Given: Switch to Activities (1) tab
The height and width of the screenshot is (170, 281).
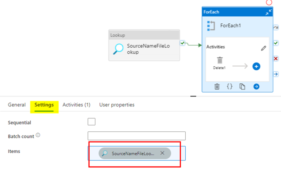Looking at the screenshot, I should click(76, 105).
